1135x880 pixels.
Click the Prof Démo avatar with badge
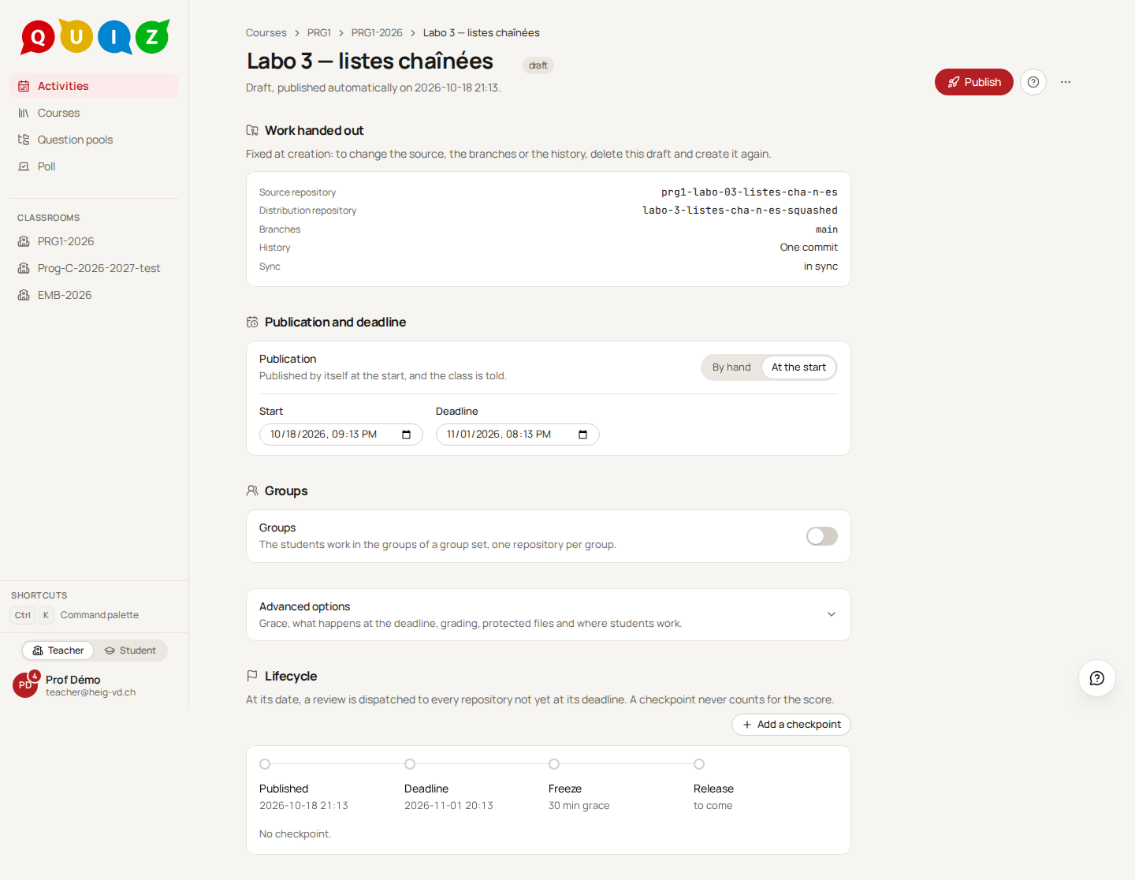coord(25,684)
